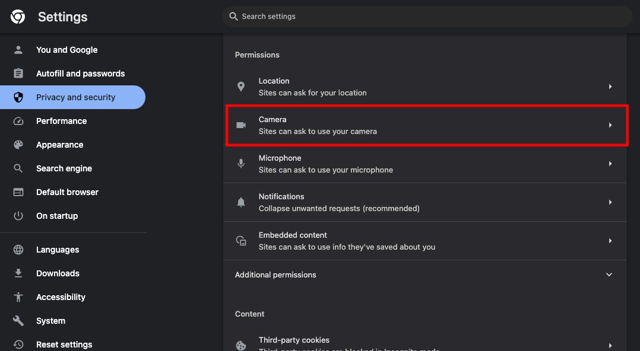The image size is (640, 351).
Task: Click the 'Embedded content' row title
Action: pyautogui.click(x=293, y=235)
